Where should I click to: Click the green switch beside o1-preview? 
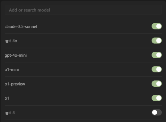click(x=157, y=84)
